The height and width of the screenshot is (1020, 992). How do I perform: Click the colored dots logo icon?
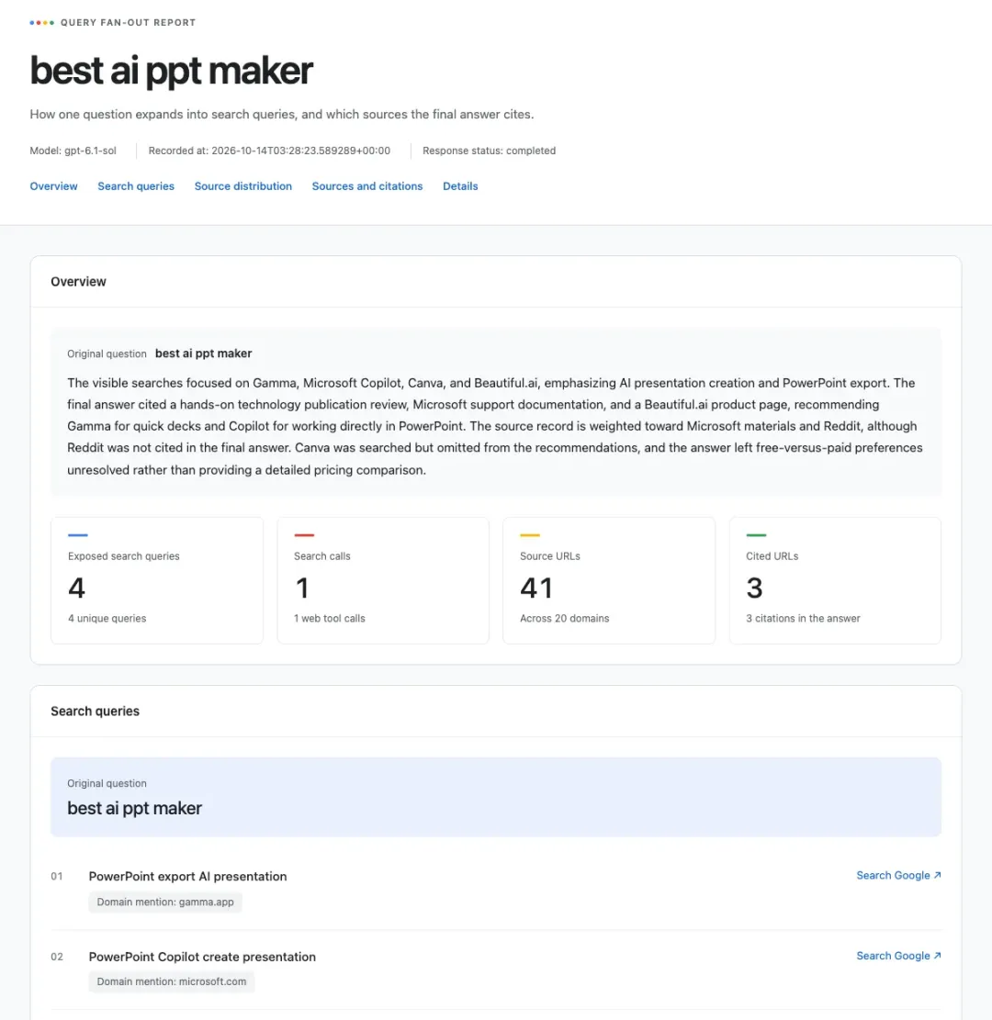click(x=41, y=23)
